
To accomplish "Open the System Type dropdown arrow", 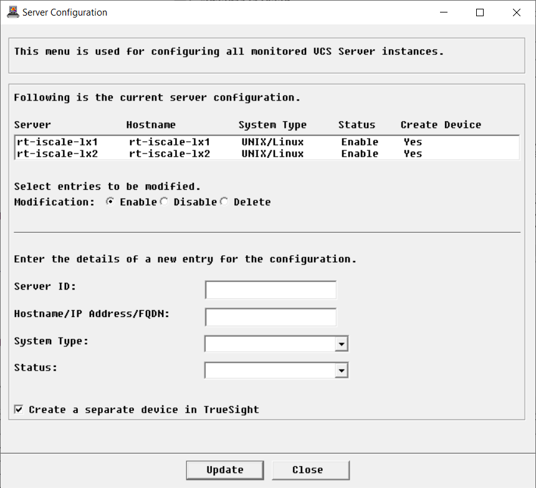I will [x=342, y=343].
